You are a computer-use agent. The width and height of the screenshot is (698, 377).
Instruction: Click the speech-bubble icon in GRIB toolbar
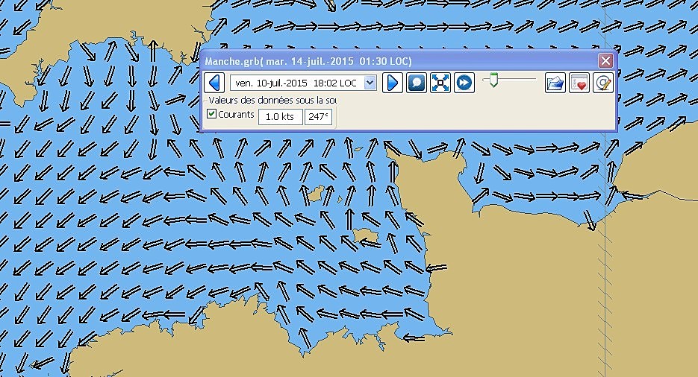(417, 83)
